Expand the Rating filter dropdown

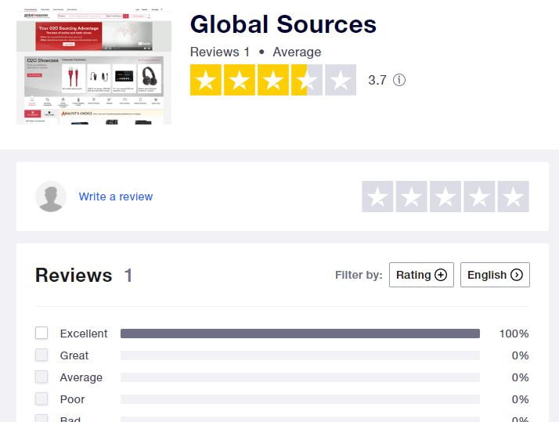point(421,275)
